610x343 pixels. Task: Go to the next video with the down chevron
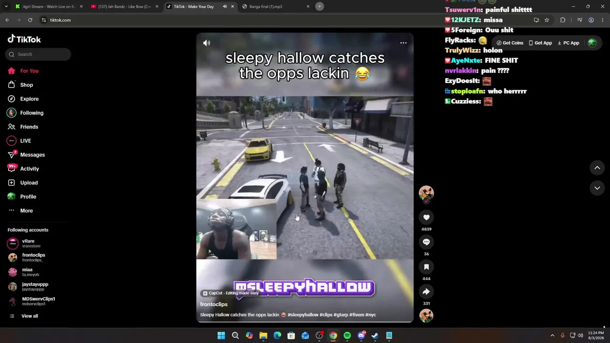tap(597, 188)
